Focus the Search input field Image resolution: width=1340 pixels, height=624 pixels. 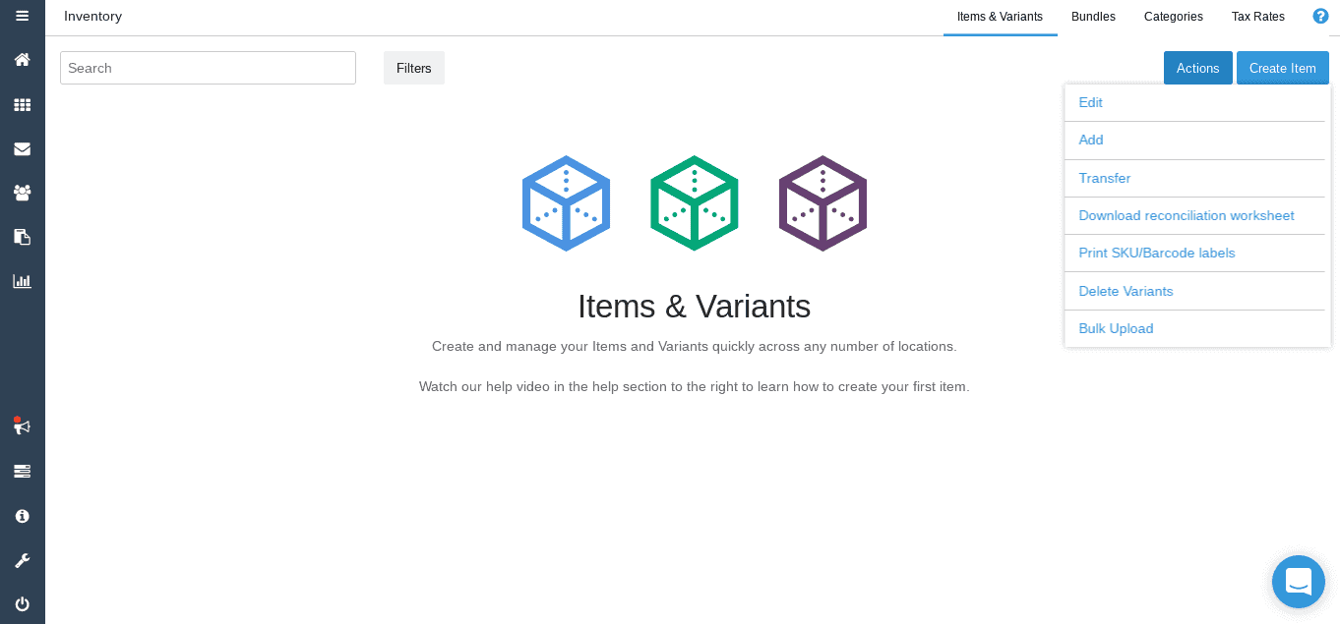[x=208, y=68]
